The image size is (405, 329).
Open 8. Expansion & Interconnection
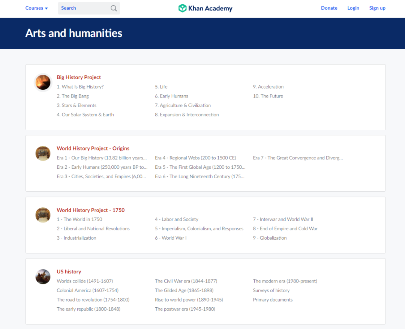click(x=187, y=115)
